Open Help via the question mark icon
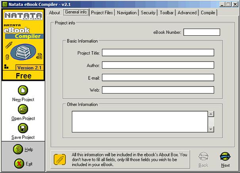The image size is (240, 173). [18, 149]
